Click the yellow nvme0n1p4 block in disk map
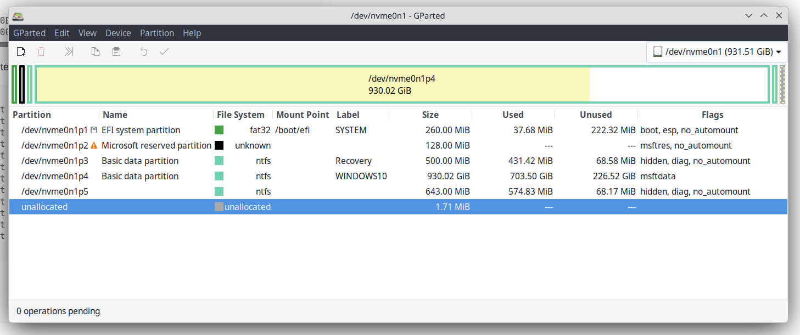This screenshot has width=800, height=335. coord(313,84)
